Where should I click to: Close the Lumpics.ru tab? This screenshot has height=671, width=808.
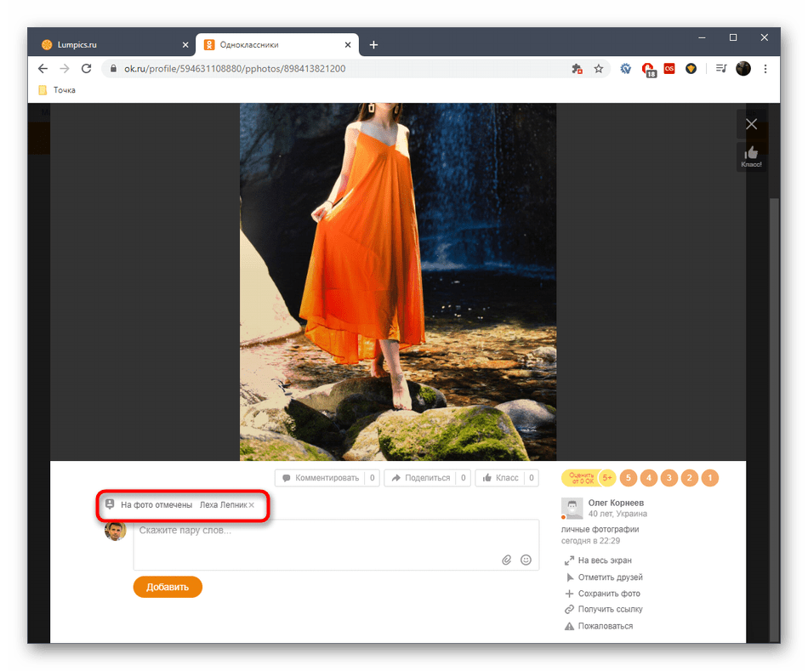[185, 45]
